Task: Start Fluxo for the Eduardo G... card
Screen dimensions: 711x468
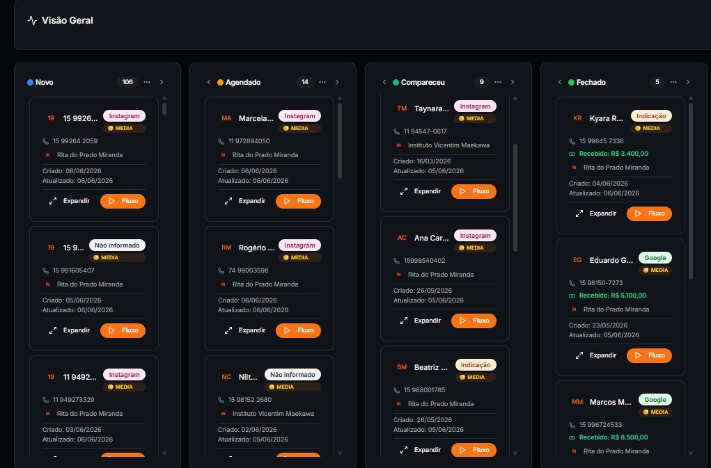Action: pos(649,355)
